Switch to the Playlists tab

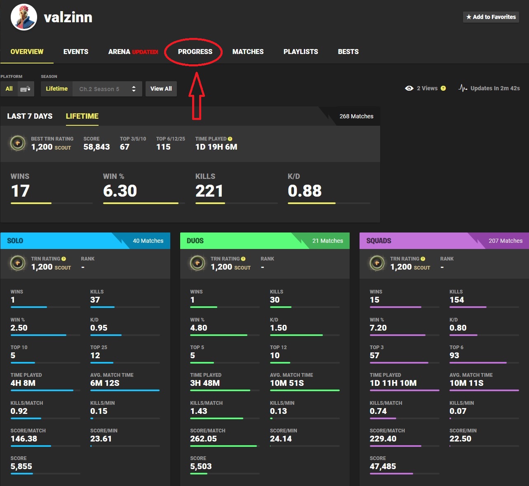301,52
